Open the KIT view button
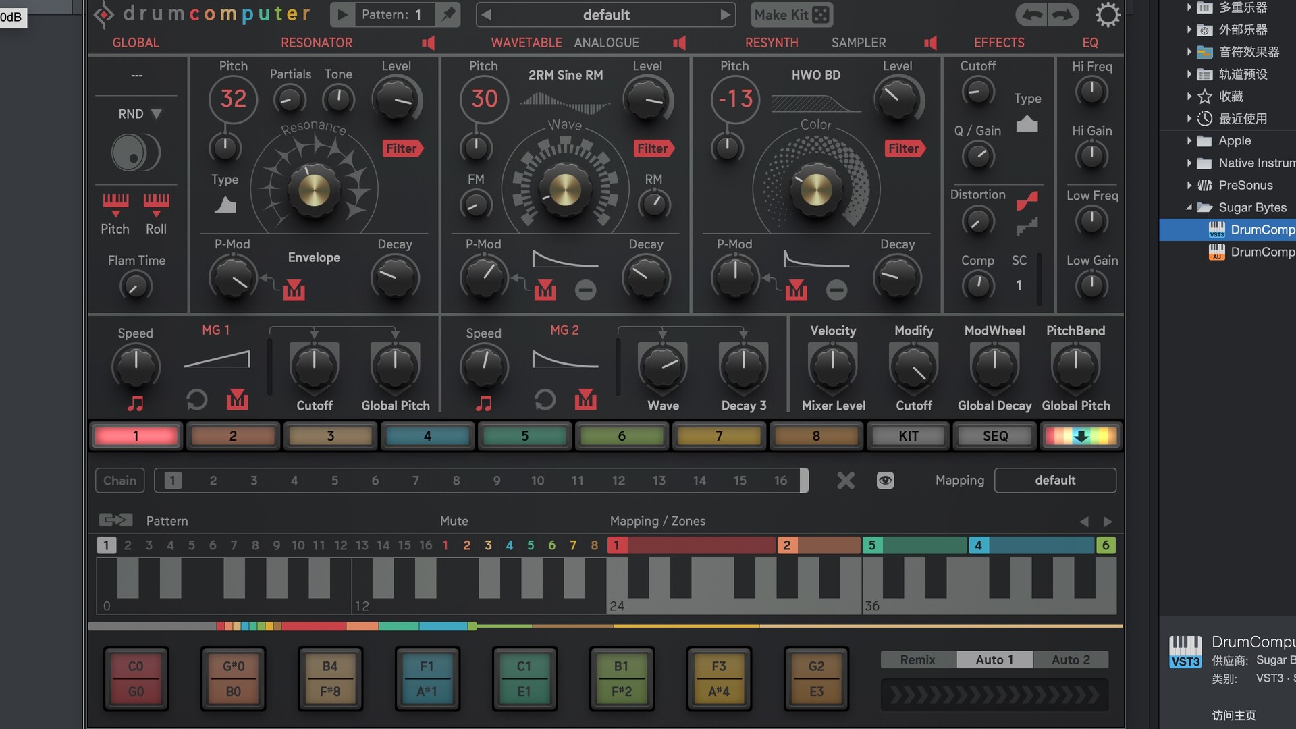Image resolution: width=1296 pixels, height=729 pixels. (908, 436)
